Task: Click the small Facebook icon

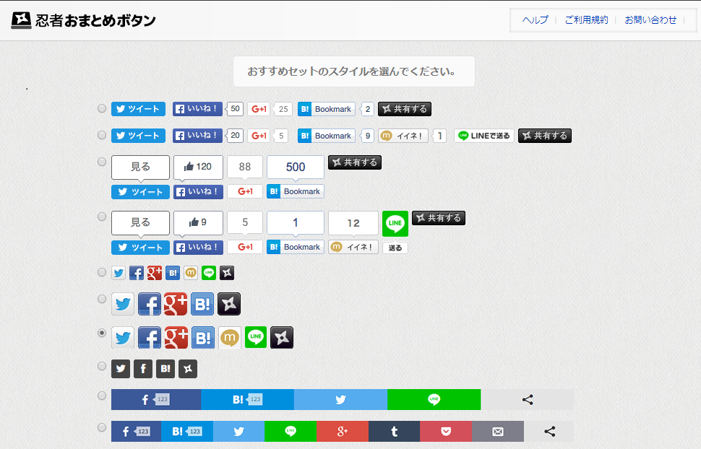Action: [x=137, y=273]
